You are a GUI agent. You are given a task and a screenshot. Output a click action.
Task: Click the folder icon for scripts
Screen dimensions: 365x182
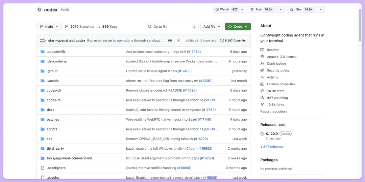(x=42, y=129)
